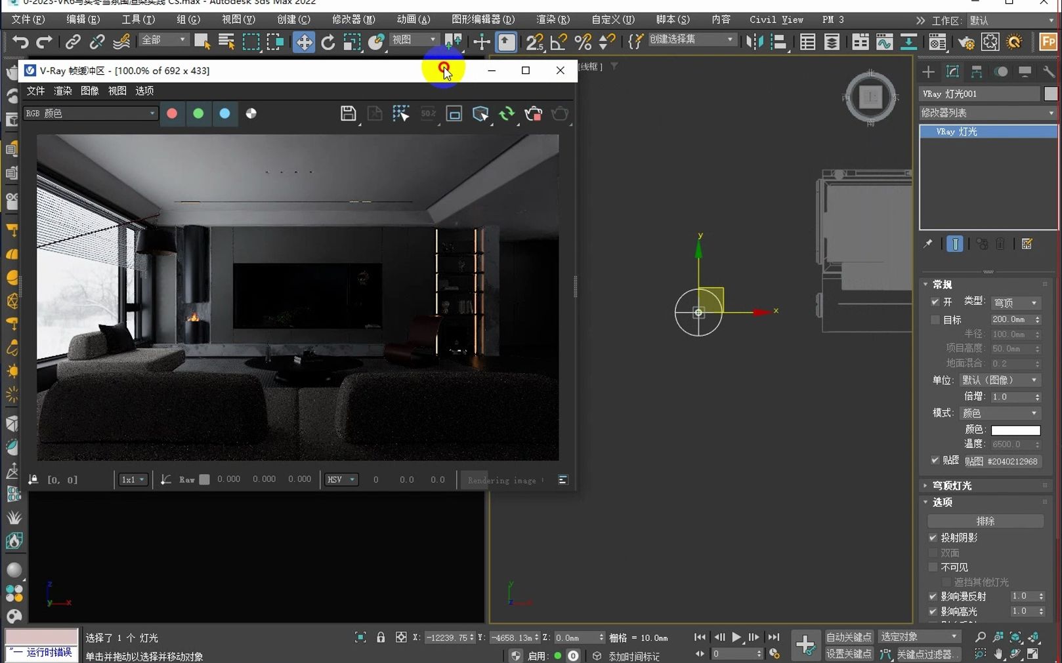Start interactive rendering in the V-Ray frame buffer
This screenshot has height=663, width=1062.
pyautogui.click(x=560, y=114)
